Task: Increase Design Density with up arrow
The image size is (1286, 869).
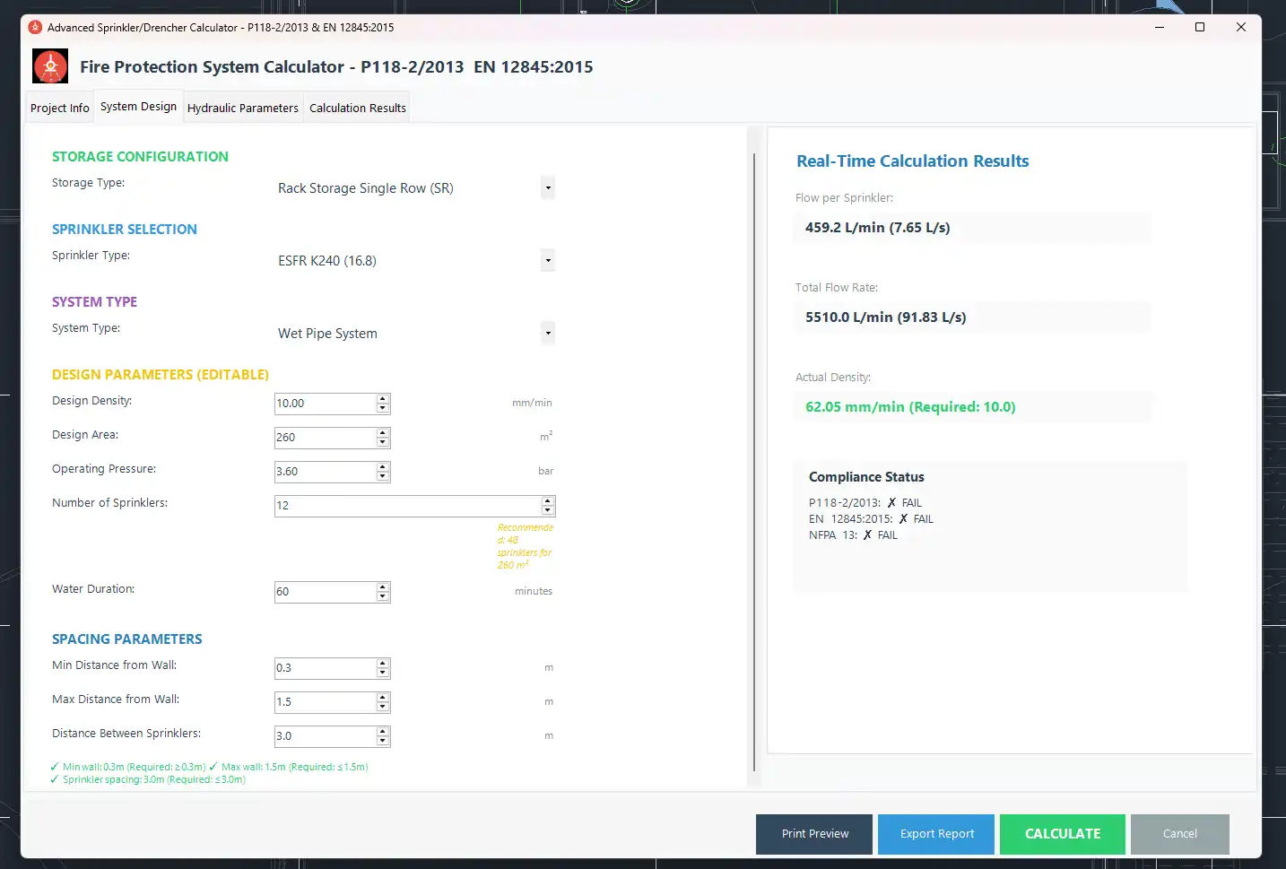Action: pos(383,399)
